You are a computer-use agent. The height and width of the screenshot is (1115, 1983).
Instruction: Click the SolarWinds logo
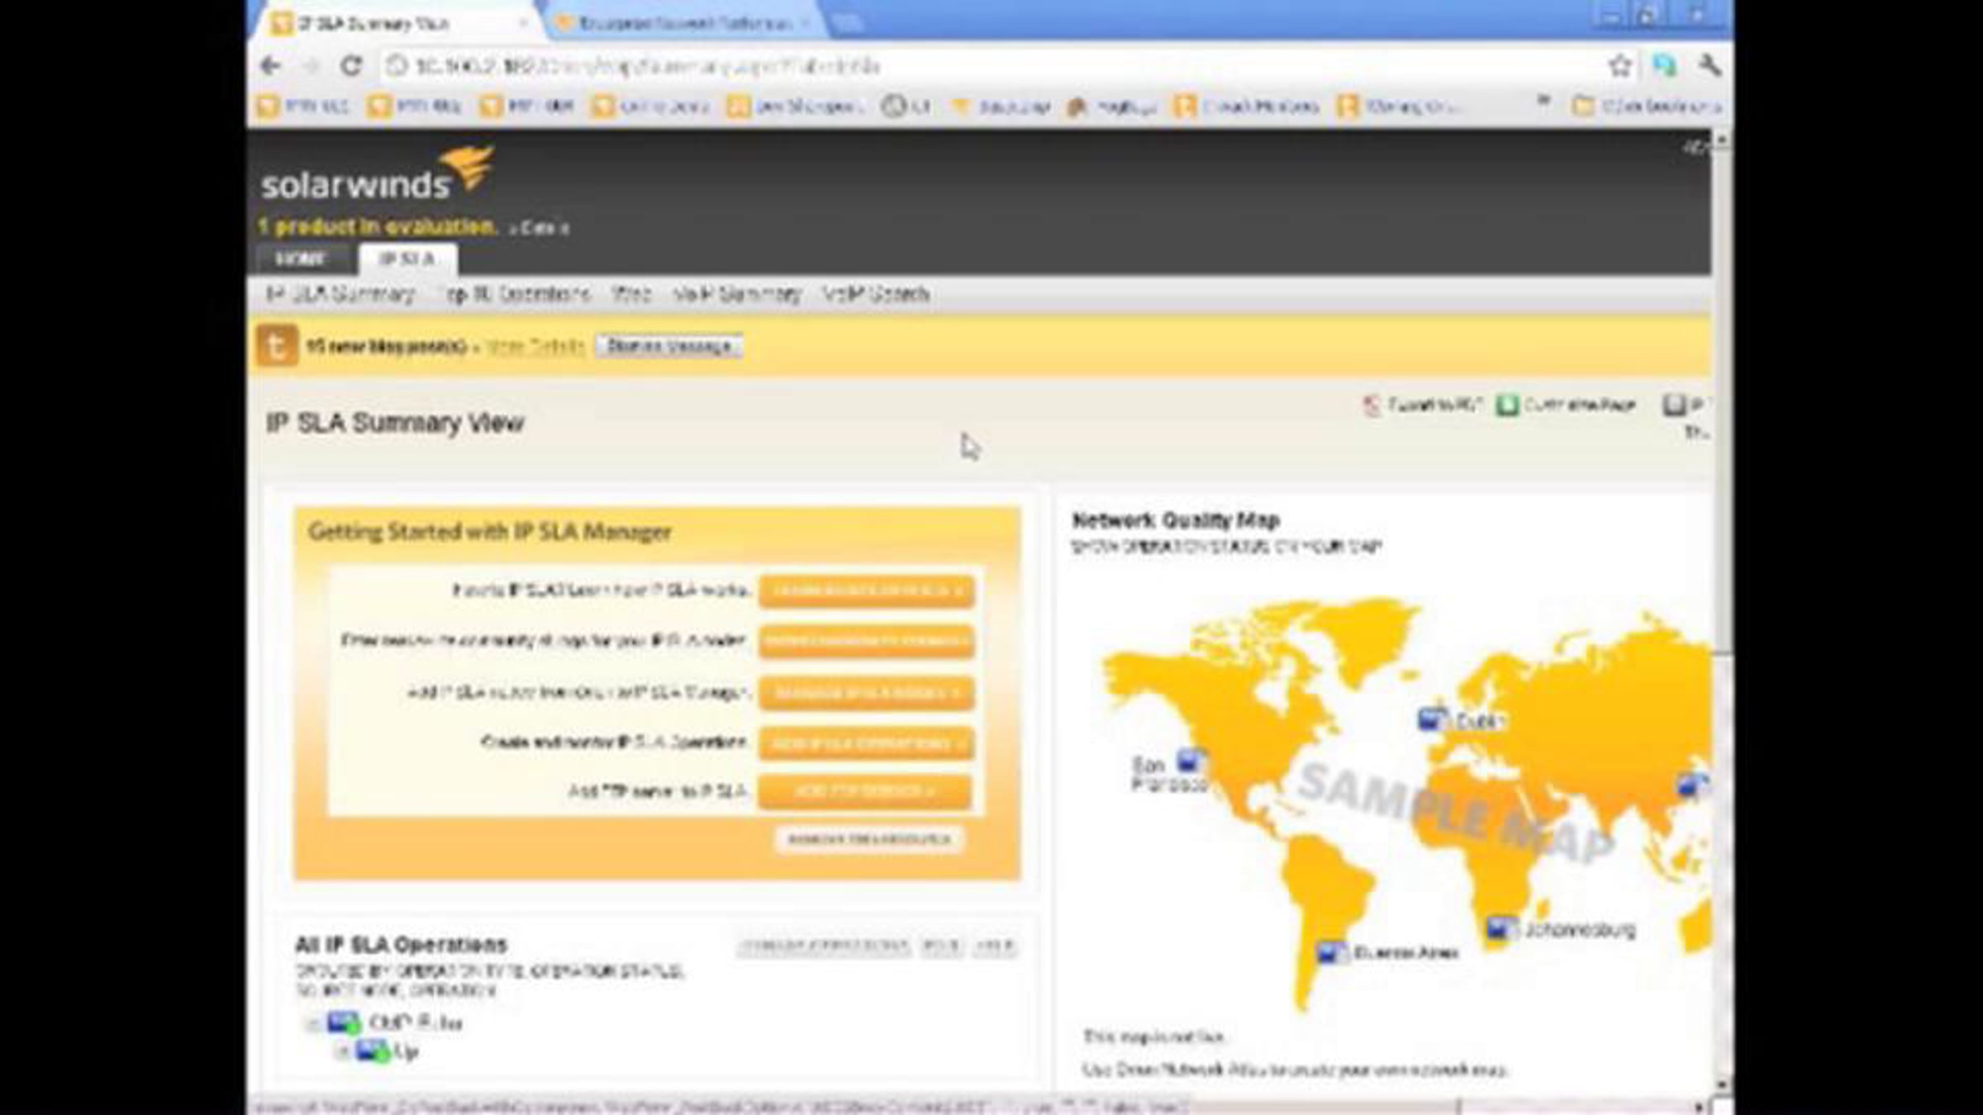click(377, 174)
